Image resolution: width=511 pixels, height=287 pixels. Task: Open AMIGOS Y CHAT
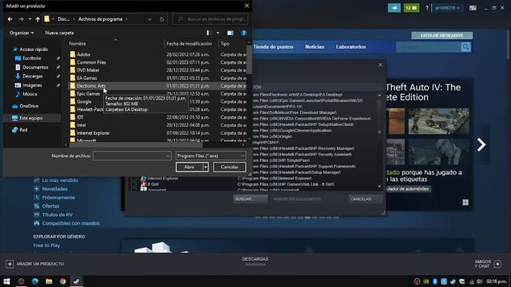pos(488,264)
